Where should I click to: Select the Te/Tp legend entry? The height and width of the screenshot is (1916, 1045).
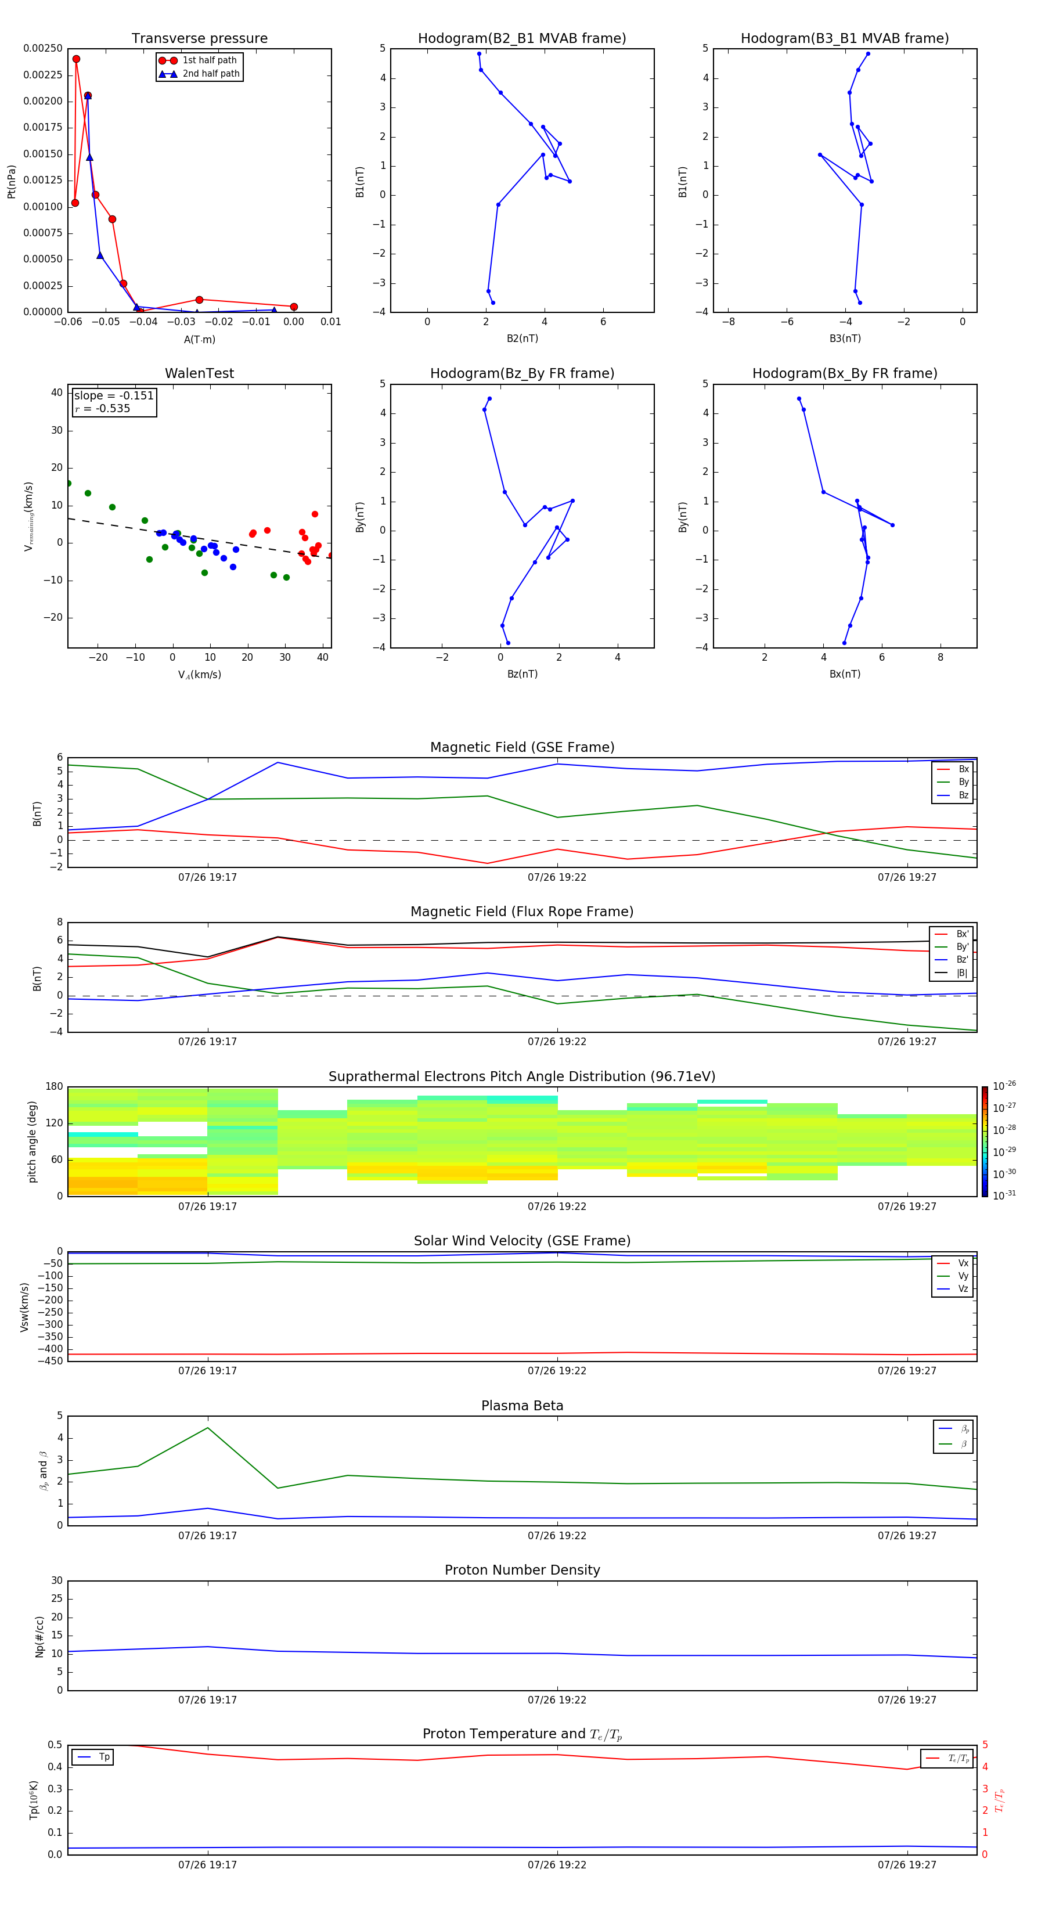(947, 1758)
